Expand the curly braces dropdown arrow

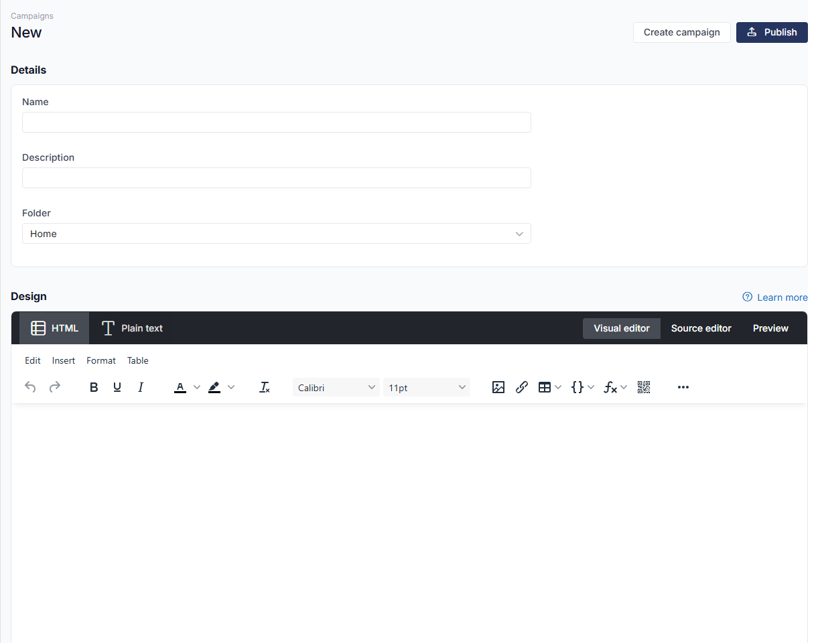point(591,387)
